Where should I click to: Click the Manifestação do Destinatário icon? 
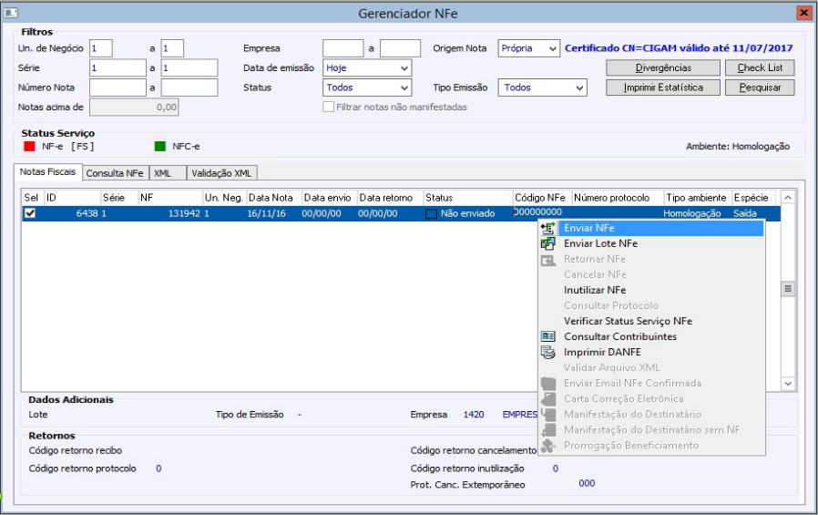coord(547,415)
